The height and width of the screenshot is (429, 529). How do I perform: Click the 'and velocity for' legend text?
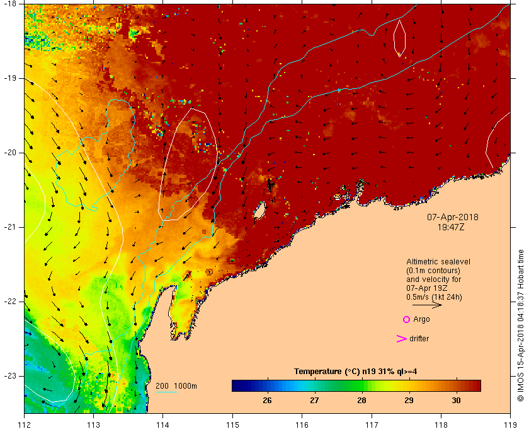(433, 279)
